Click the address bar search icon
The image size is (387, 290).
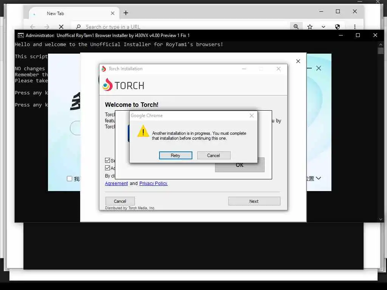(x=78, y=27)
